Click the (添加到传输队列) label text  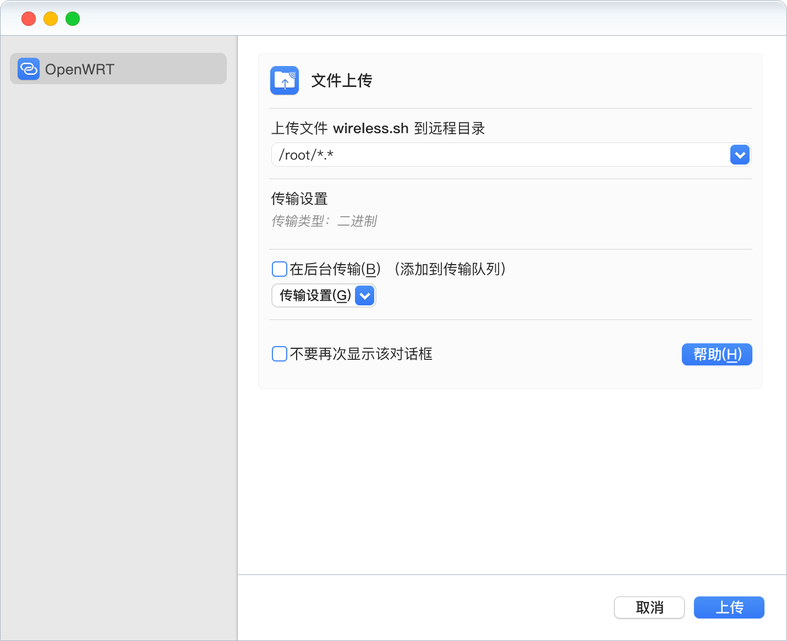[449, 269]
